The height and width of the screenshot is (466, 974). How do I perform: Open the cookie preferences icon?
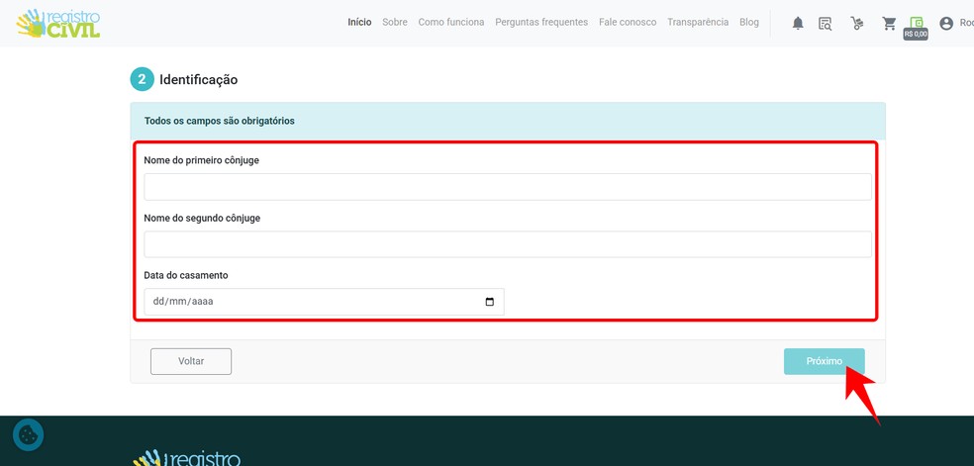tap(29, 435)
